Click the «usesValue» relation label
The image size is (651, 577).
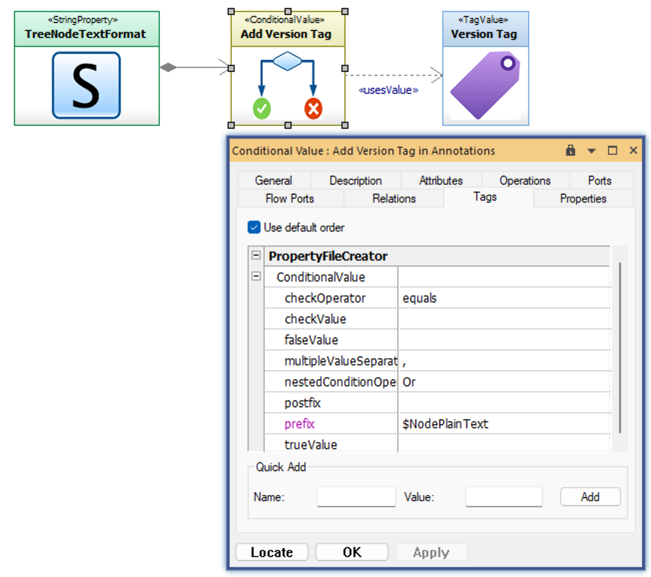click(x=388, y=90)
